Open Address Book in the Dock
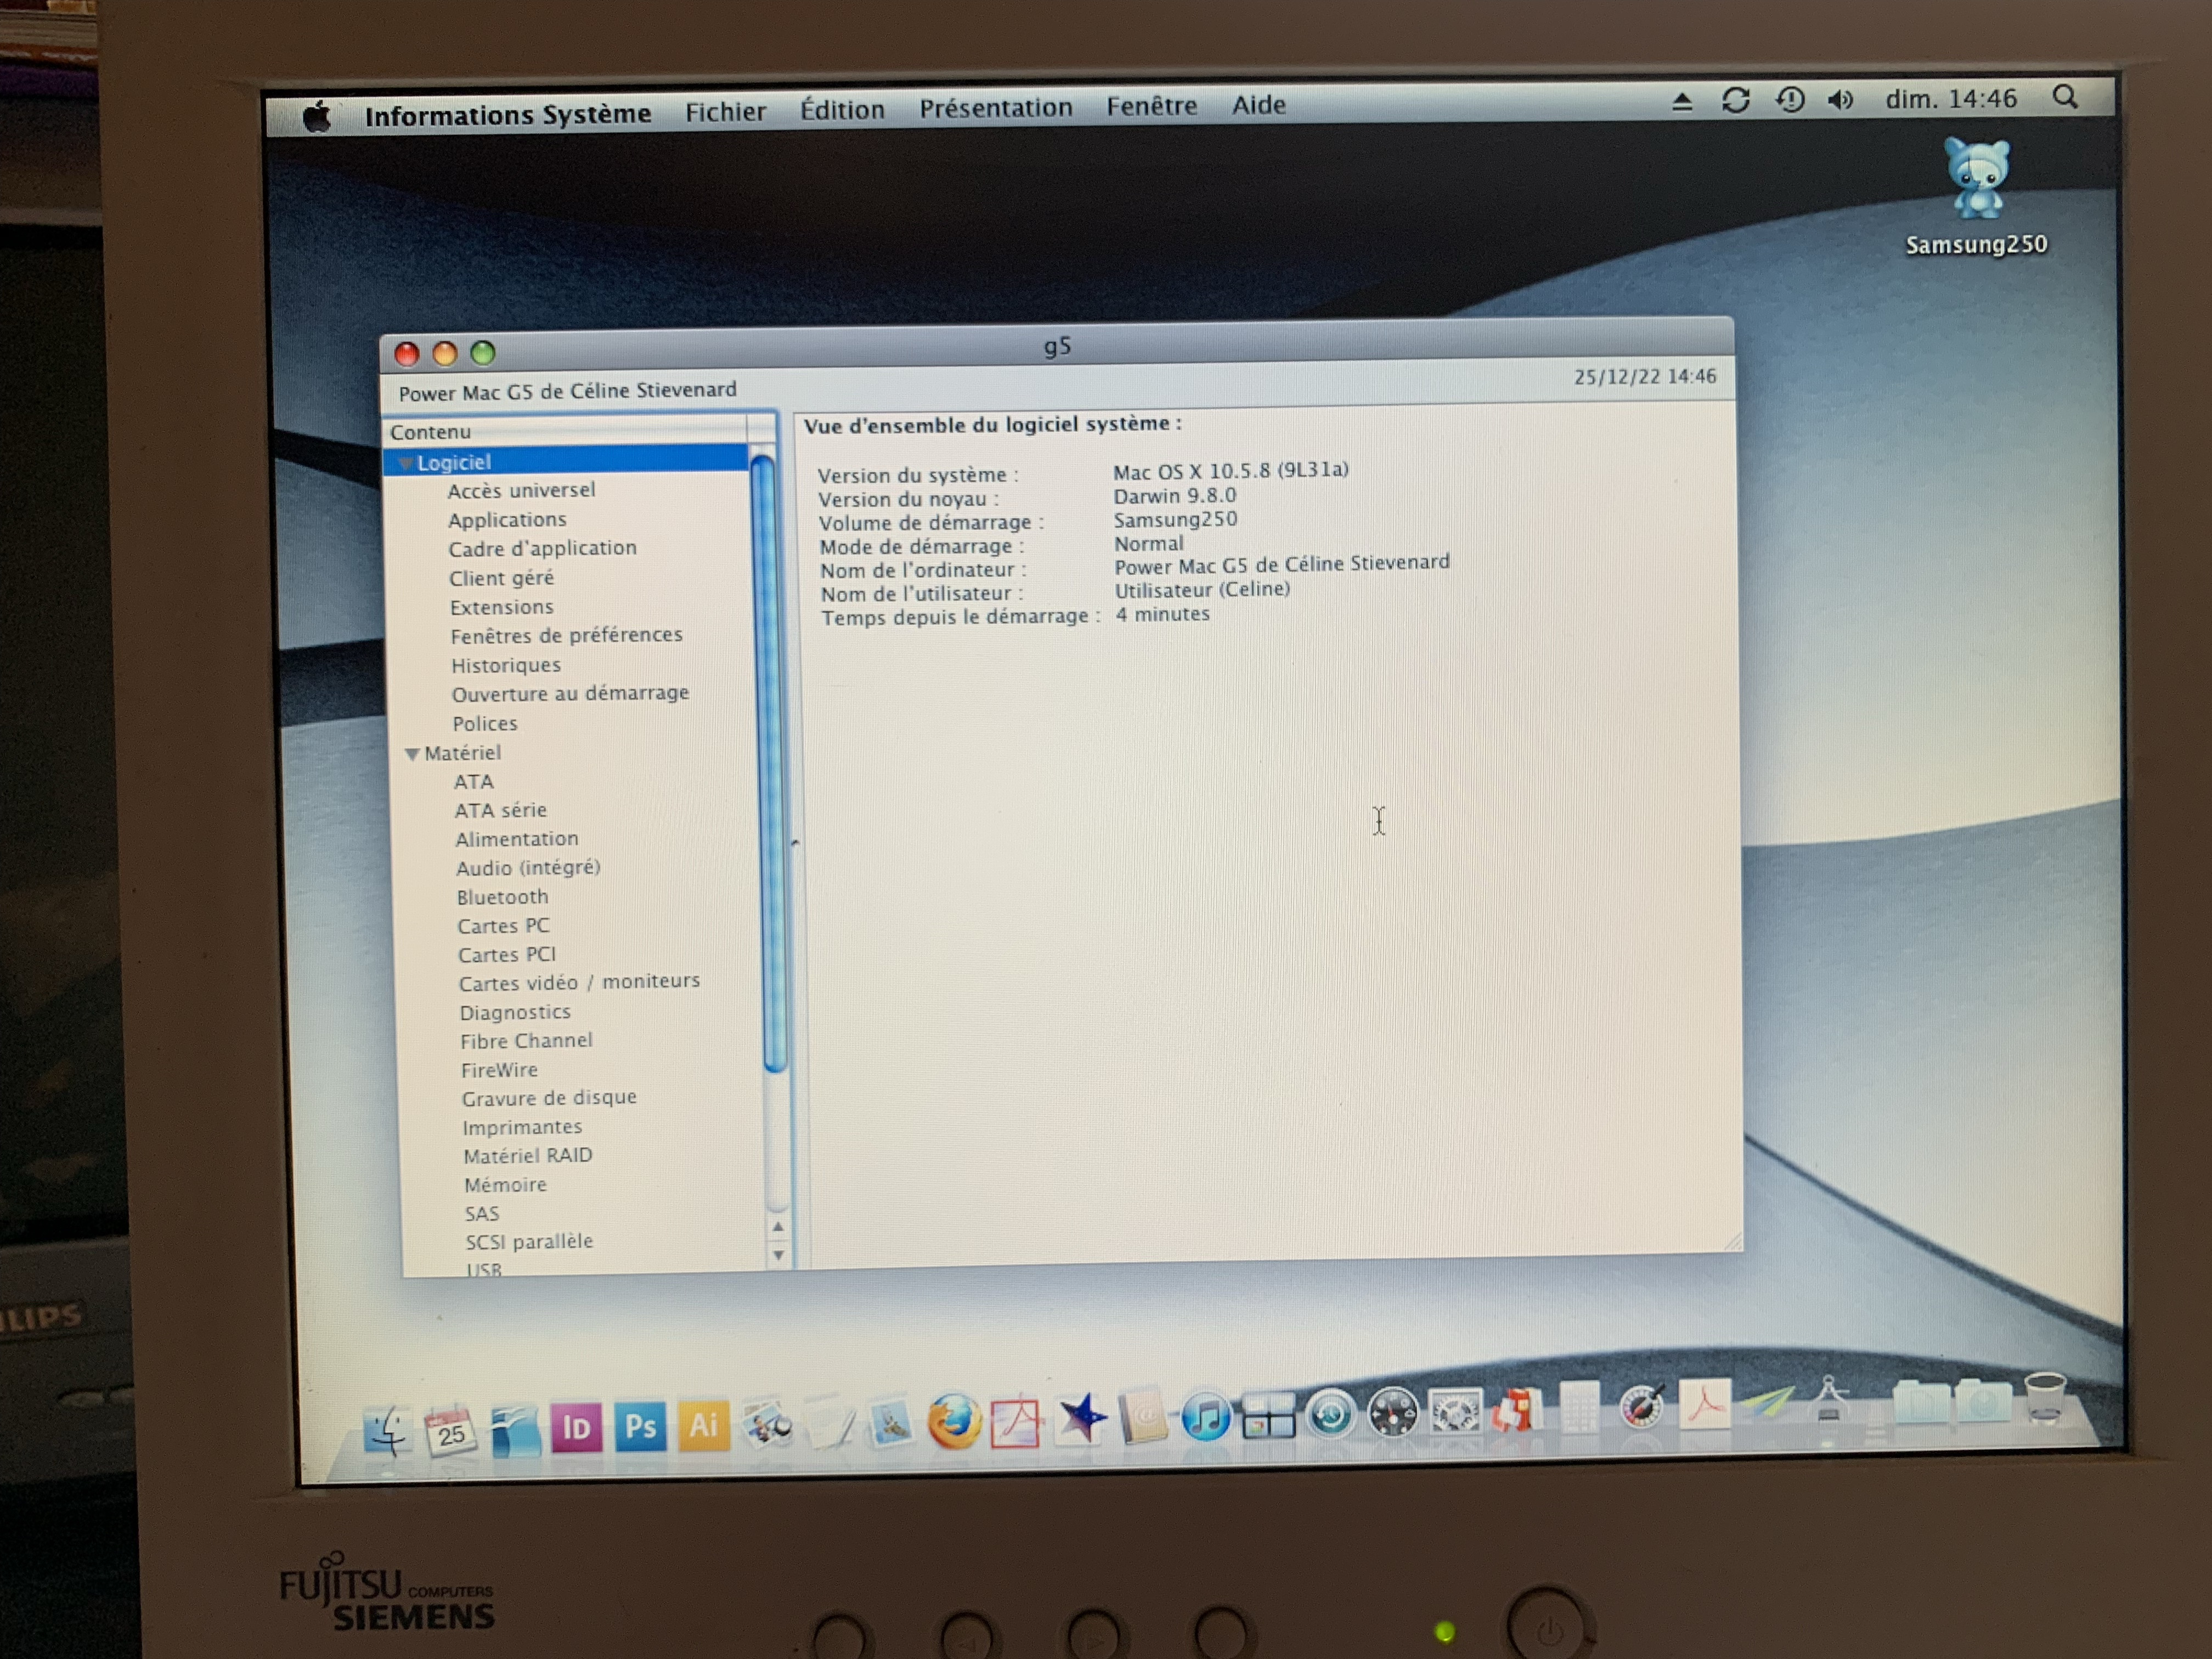Screen dimensions: 2212x1659 (x=1143, y=1418)
